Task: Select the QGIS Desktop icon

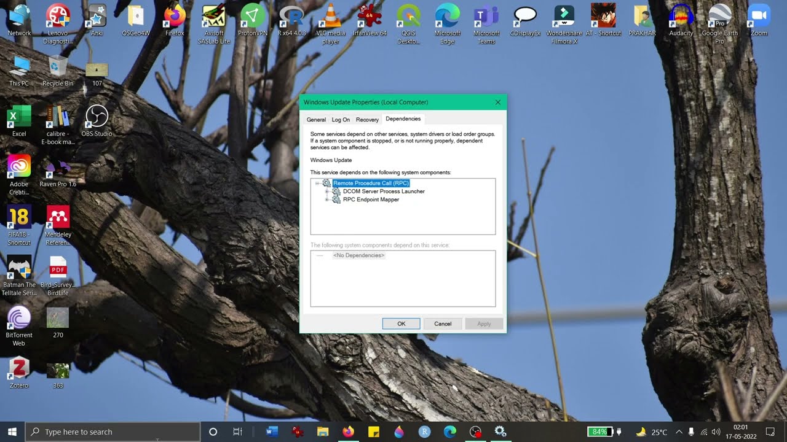Action: click(x=408, y=24)
